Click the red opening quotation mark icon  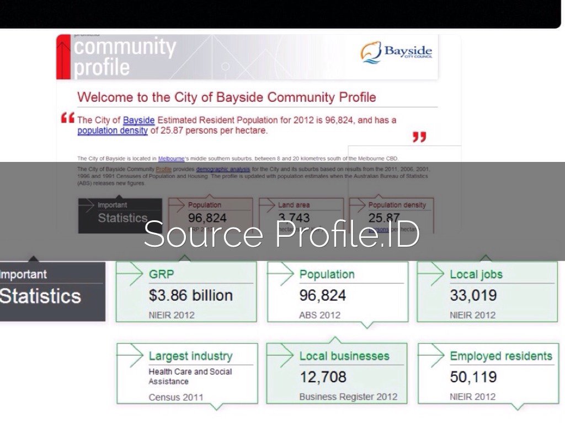(x=67, y=117)
